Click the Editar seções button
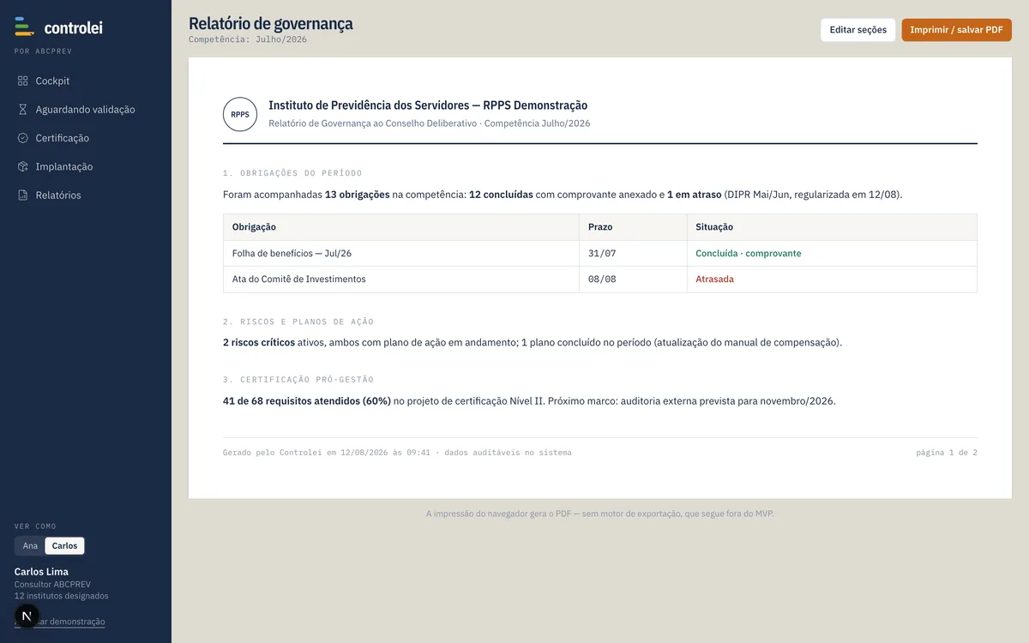Viewport: 1029px width, 643px height. tap(857, 30)
